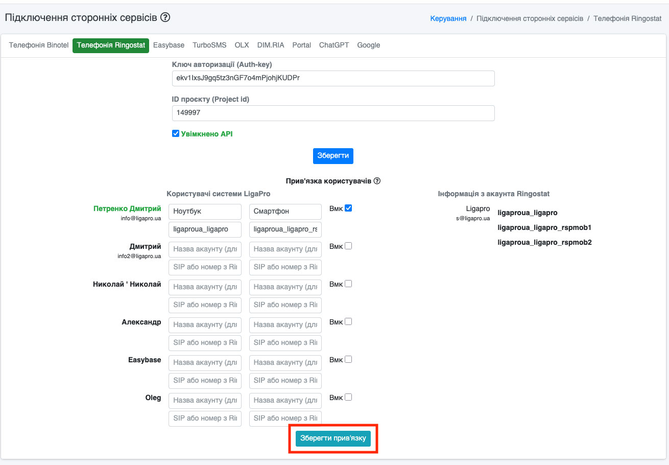669x465 pixels.
Task: Switch to Телефонія Binotel tab
Action: point(39,45)
